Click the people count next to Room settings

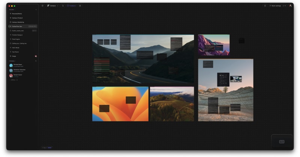[284, 6]
